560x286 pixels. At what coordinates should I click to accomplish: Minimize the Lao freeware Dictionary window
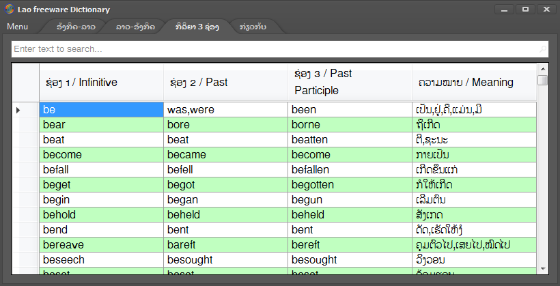pyautogui.click(x=506, y=9)
